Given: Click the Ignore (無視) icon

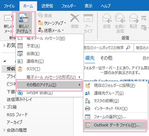Looking at the screenshot, I should 41,16.
